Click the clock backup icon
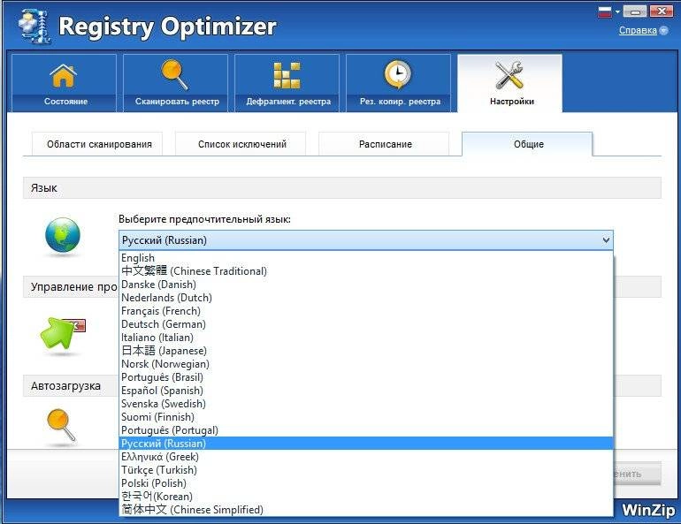Screen dimensions: 681x524 [397, 75]
